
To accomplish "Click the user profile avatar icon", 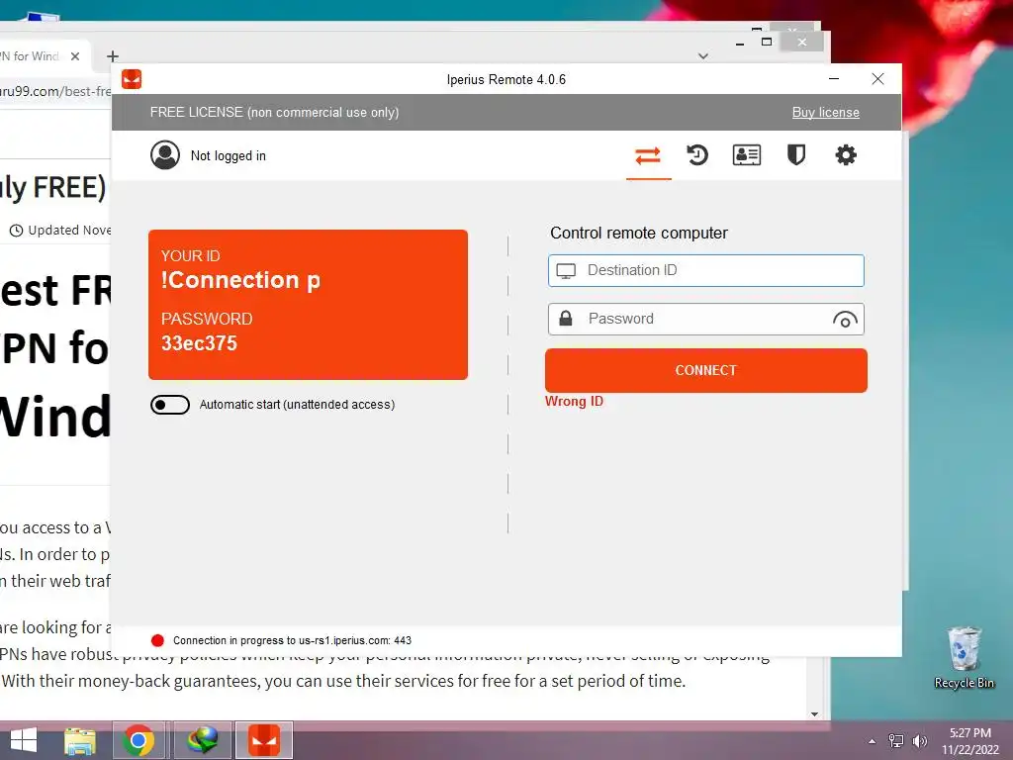I will pyautogui.click(x=165, y=155).
